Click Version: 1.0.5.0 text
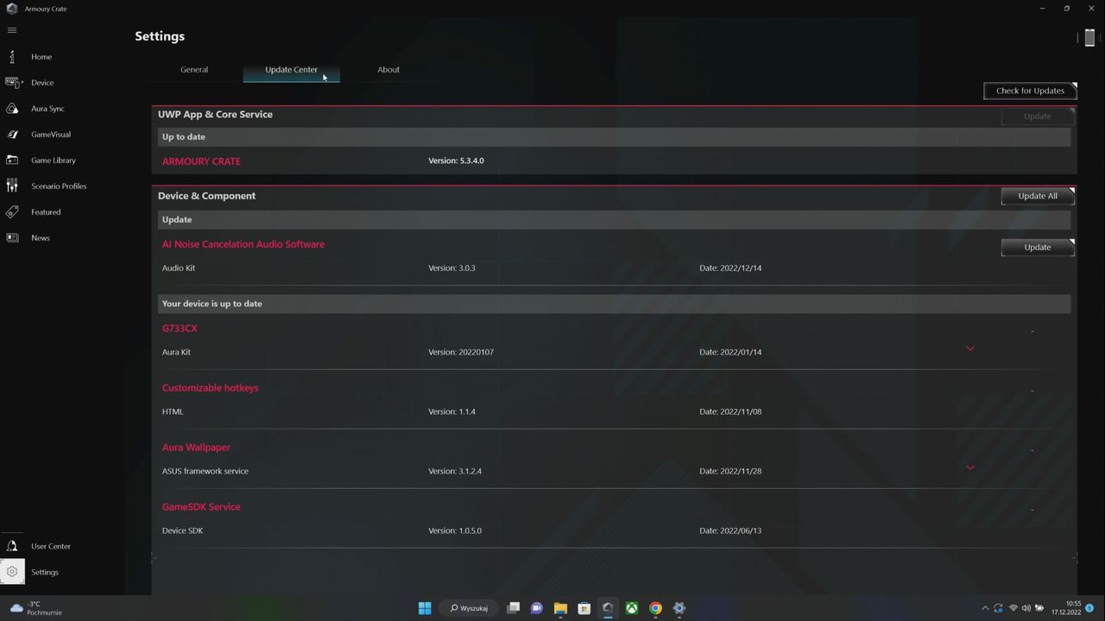Viewport: 1105px width, 621px height. (x=455, y=530)
